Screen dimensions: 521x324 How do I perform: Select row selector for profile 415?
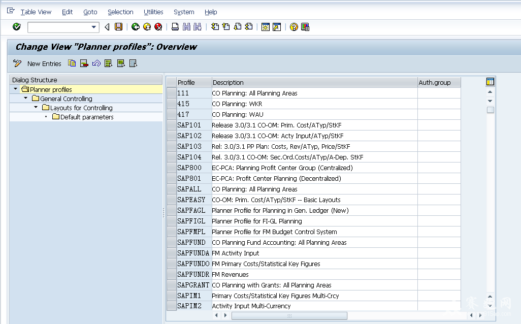[x=172, y=104]
